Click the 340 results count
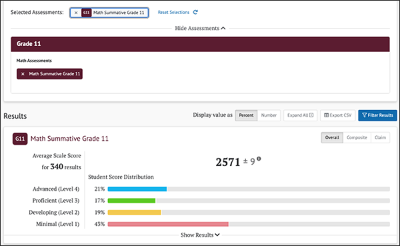This screenshot has height=246, width=400. pyautogui.click(x=57, y=167)
